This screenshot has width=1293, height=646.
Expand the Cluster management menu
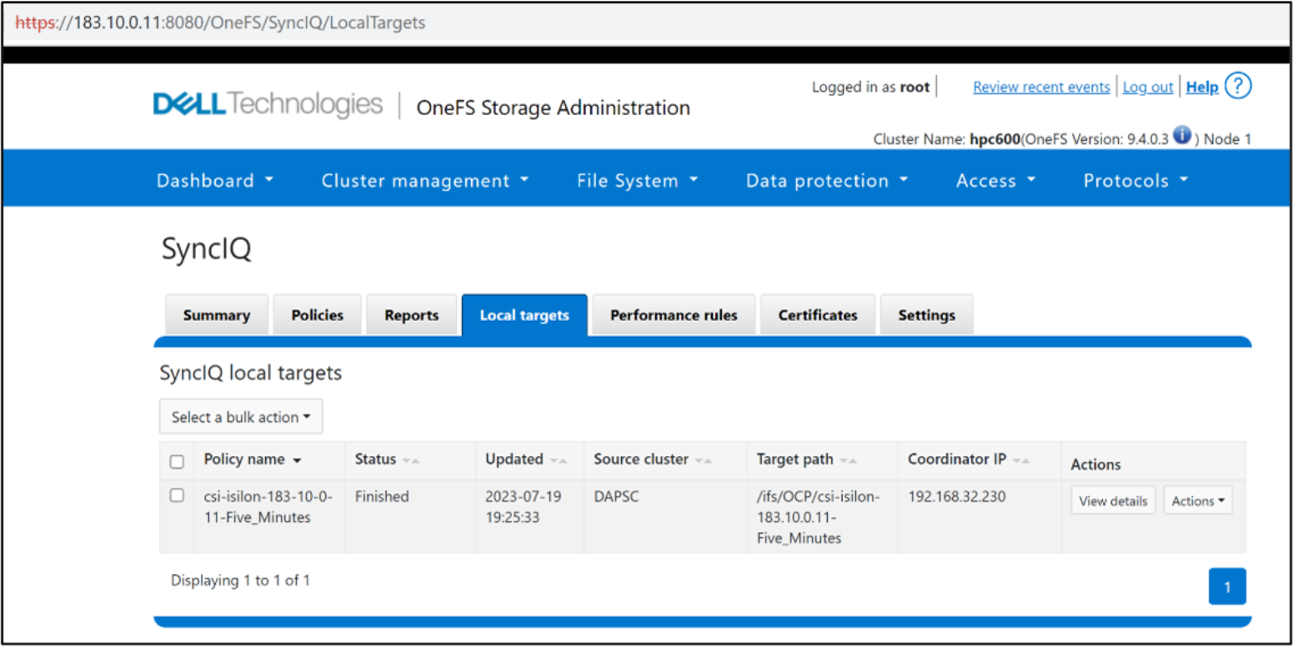[425, 181]
